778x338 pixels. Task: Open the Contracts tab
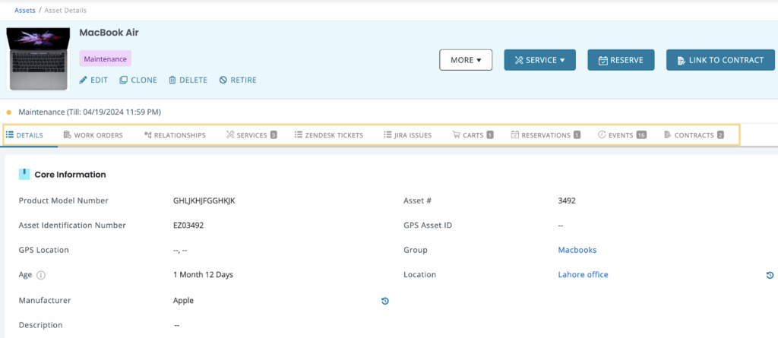(x=694, y=135)
